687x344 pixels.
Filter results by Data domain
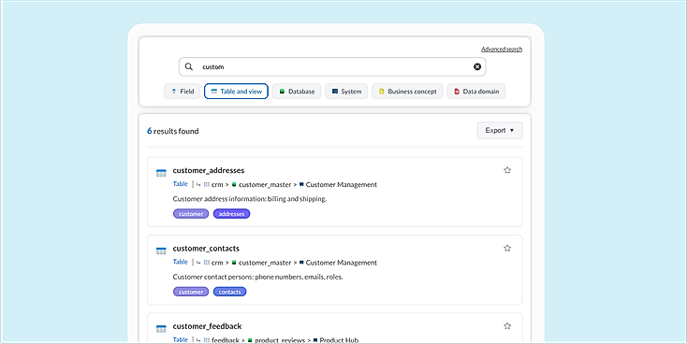click(475, 92)
